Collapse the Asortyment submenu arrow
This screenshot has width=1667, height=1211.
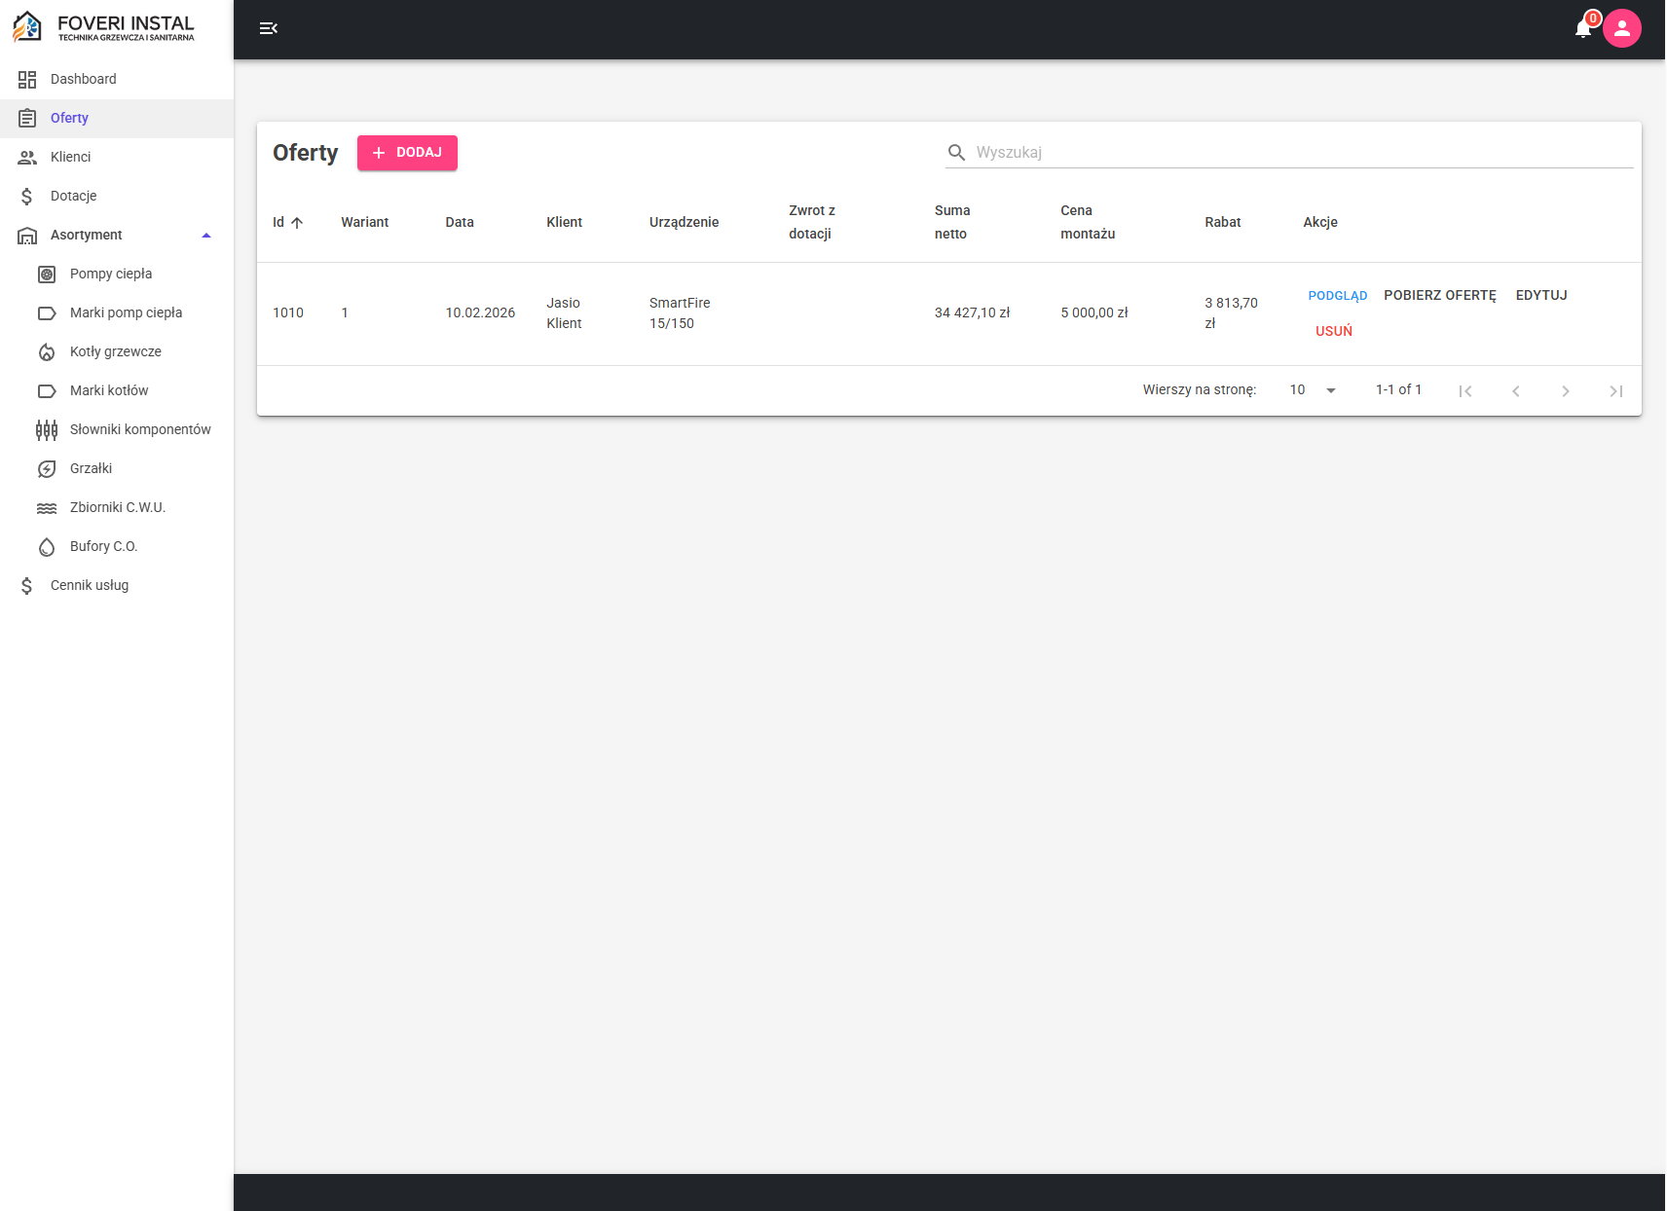point(206,235)
